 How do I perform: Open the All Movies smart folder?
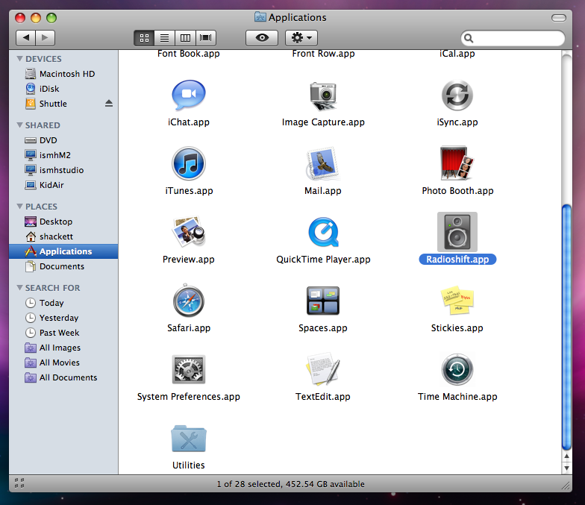click(63, 363)
